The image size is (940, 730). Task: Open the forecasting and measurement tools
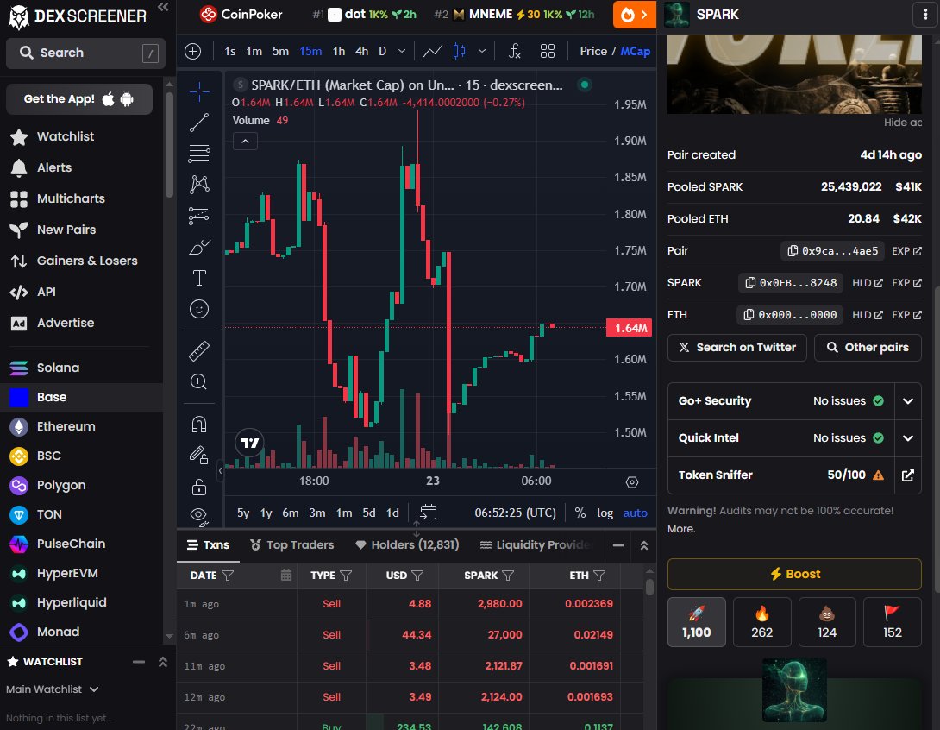pos(199,216)
